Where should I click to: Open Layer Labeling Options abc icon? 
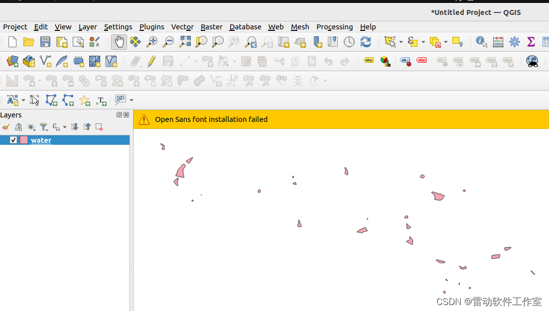point(369,60)
